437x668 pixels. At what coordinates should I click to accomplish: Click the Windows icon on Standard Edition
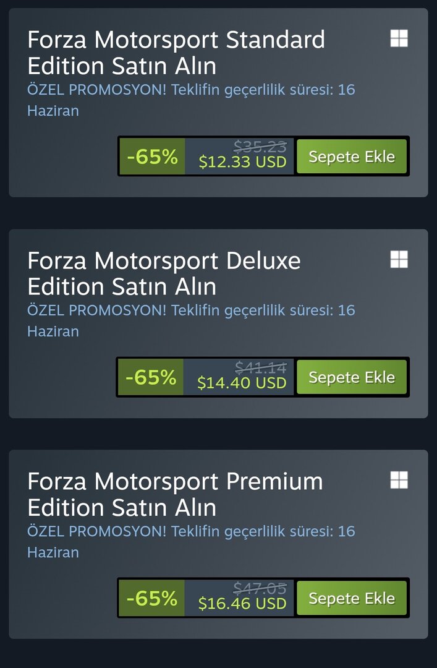399,38
